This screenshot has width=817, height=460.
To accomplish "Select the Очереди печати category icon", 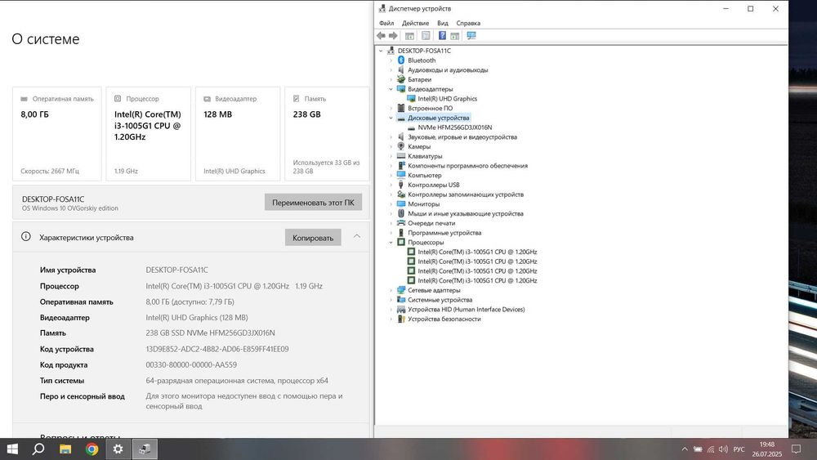I will click(401, 223).
